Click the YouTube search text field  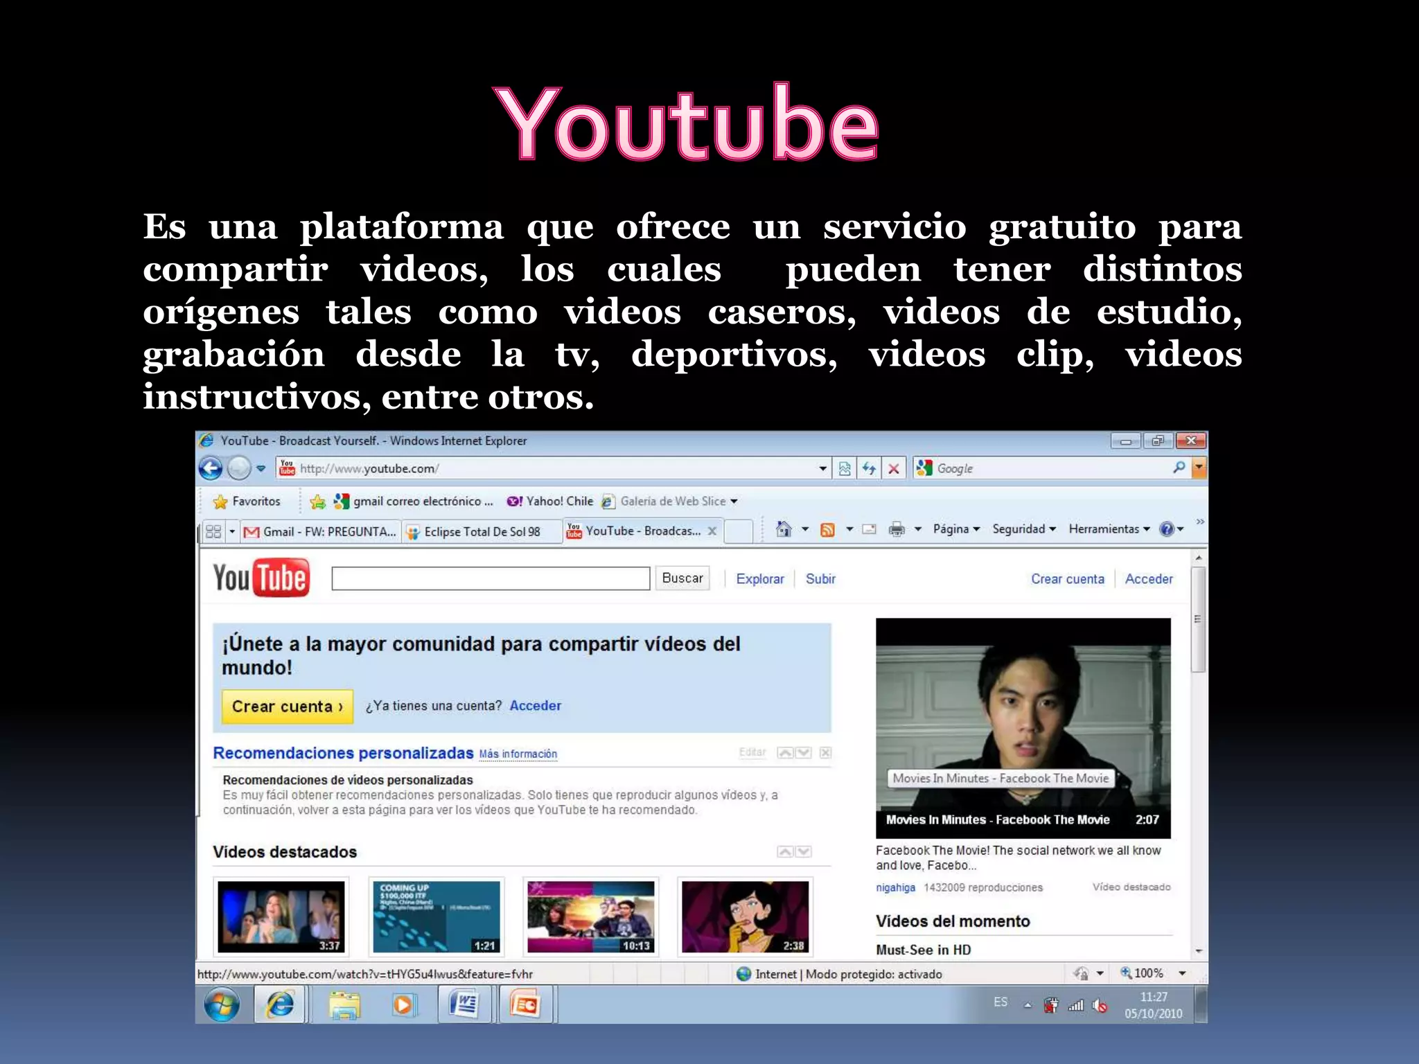491,578
